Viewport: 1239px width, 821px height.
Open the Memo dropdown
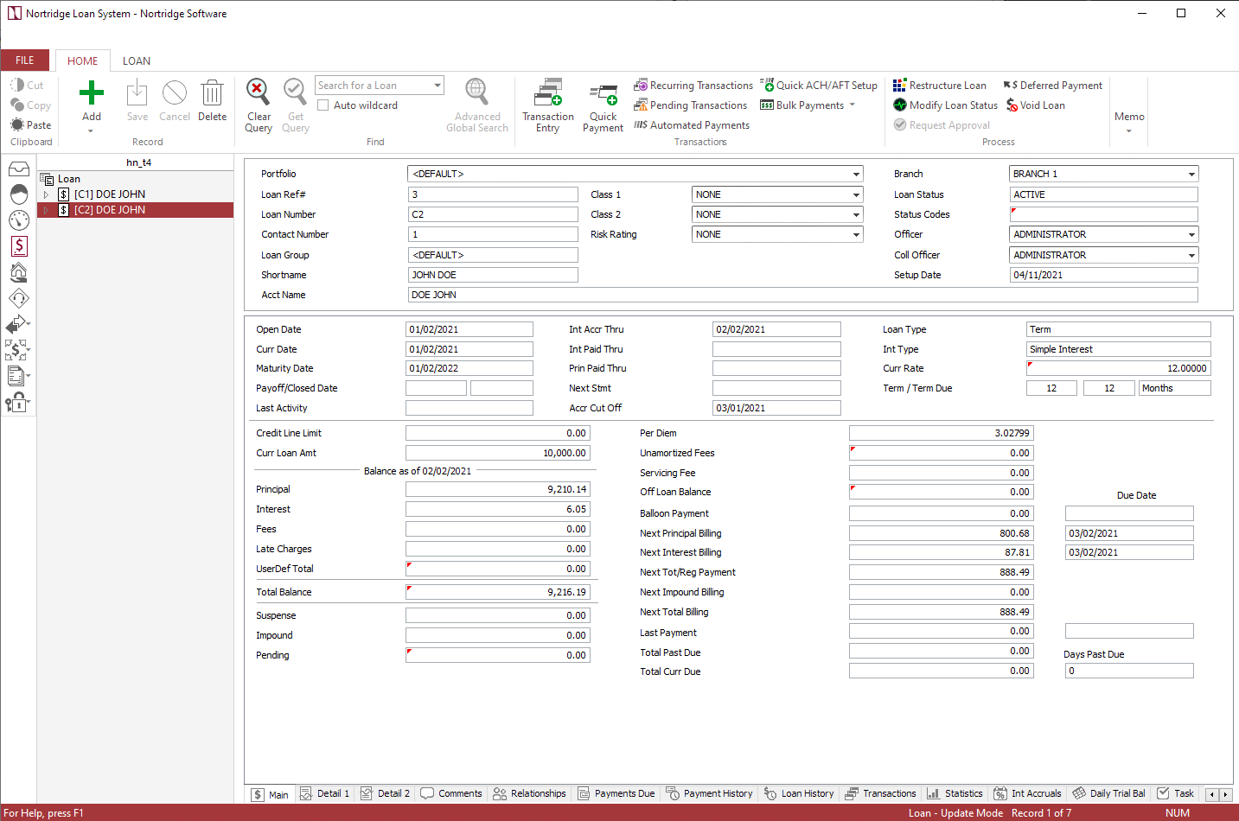click(x=1129, y=121)
